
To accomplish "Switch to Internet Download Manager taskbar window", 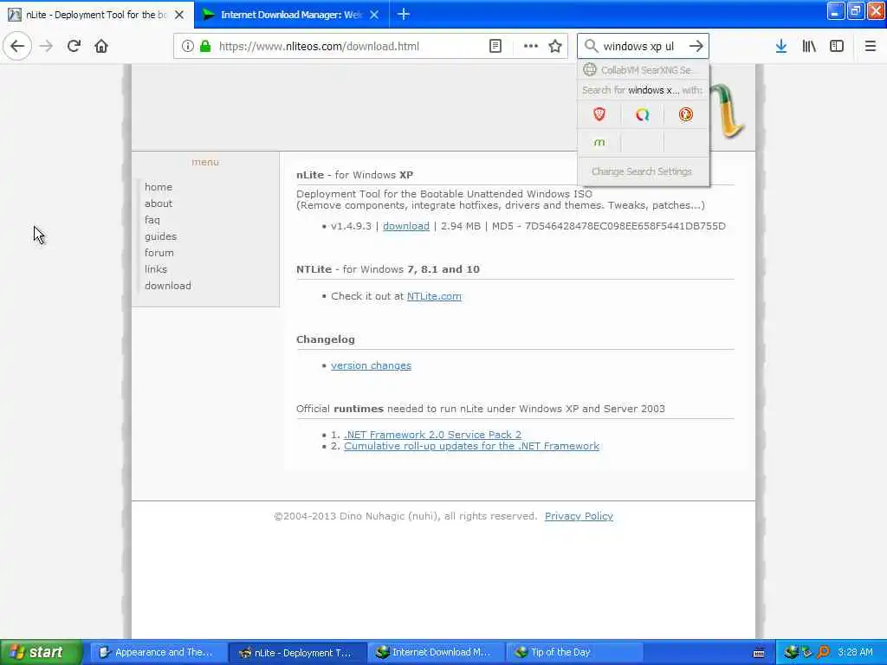I will (x=435, y=652).
